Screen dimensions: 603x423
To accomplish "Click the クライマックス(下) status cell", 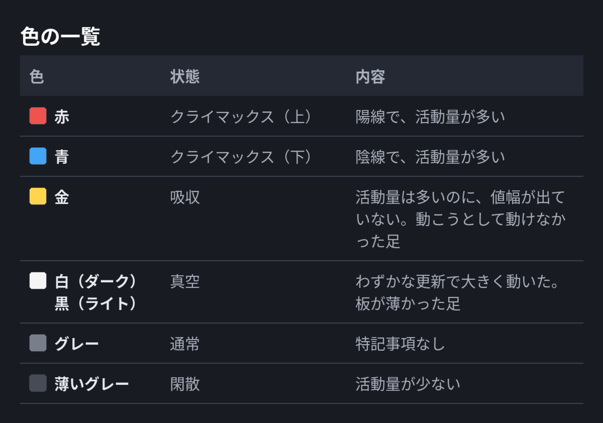I will [242, 157].
